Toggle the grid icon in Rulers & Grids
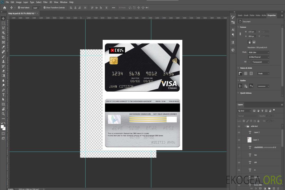Viewport: 285px width, 190px height. pyautogui.click(x=246, y=73)
